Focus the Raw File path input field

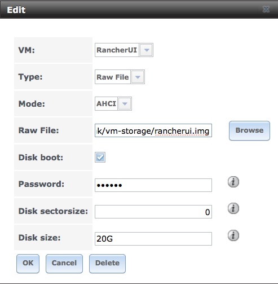[153, 130]
